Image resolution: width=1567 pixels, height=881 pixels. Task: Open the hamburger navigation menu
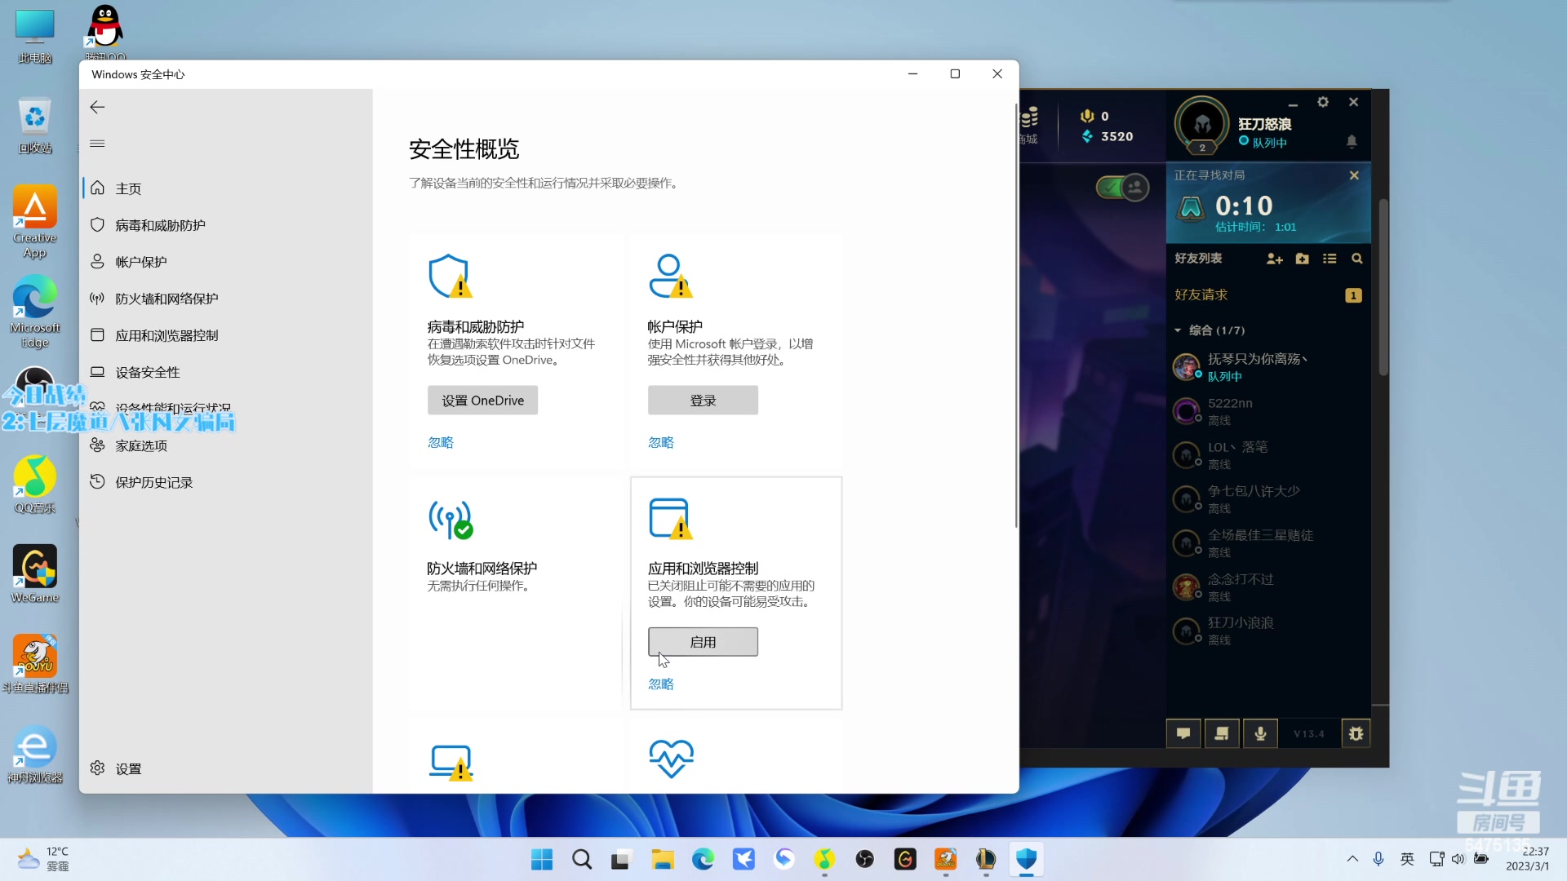pyautogui.click(x=97, y=144)
